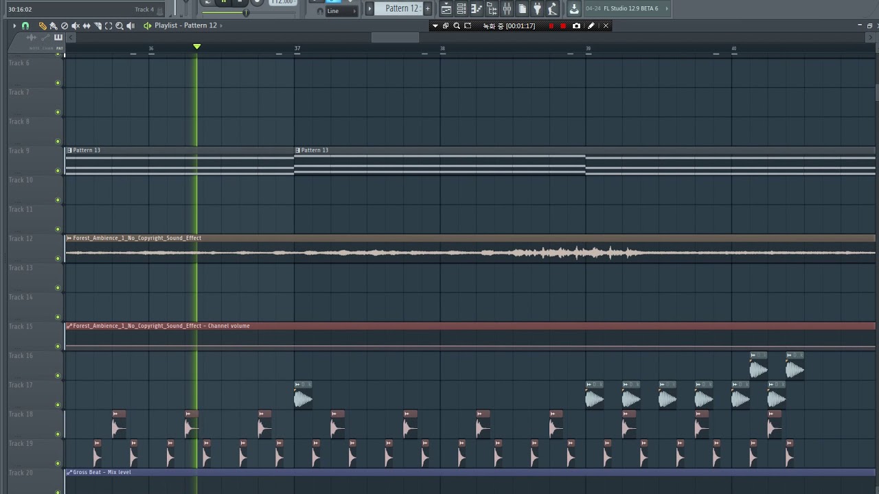879x494 pixels.
Task: Mute Track 12 with its green switch
Action: 58,259
